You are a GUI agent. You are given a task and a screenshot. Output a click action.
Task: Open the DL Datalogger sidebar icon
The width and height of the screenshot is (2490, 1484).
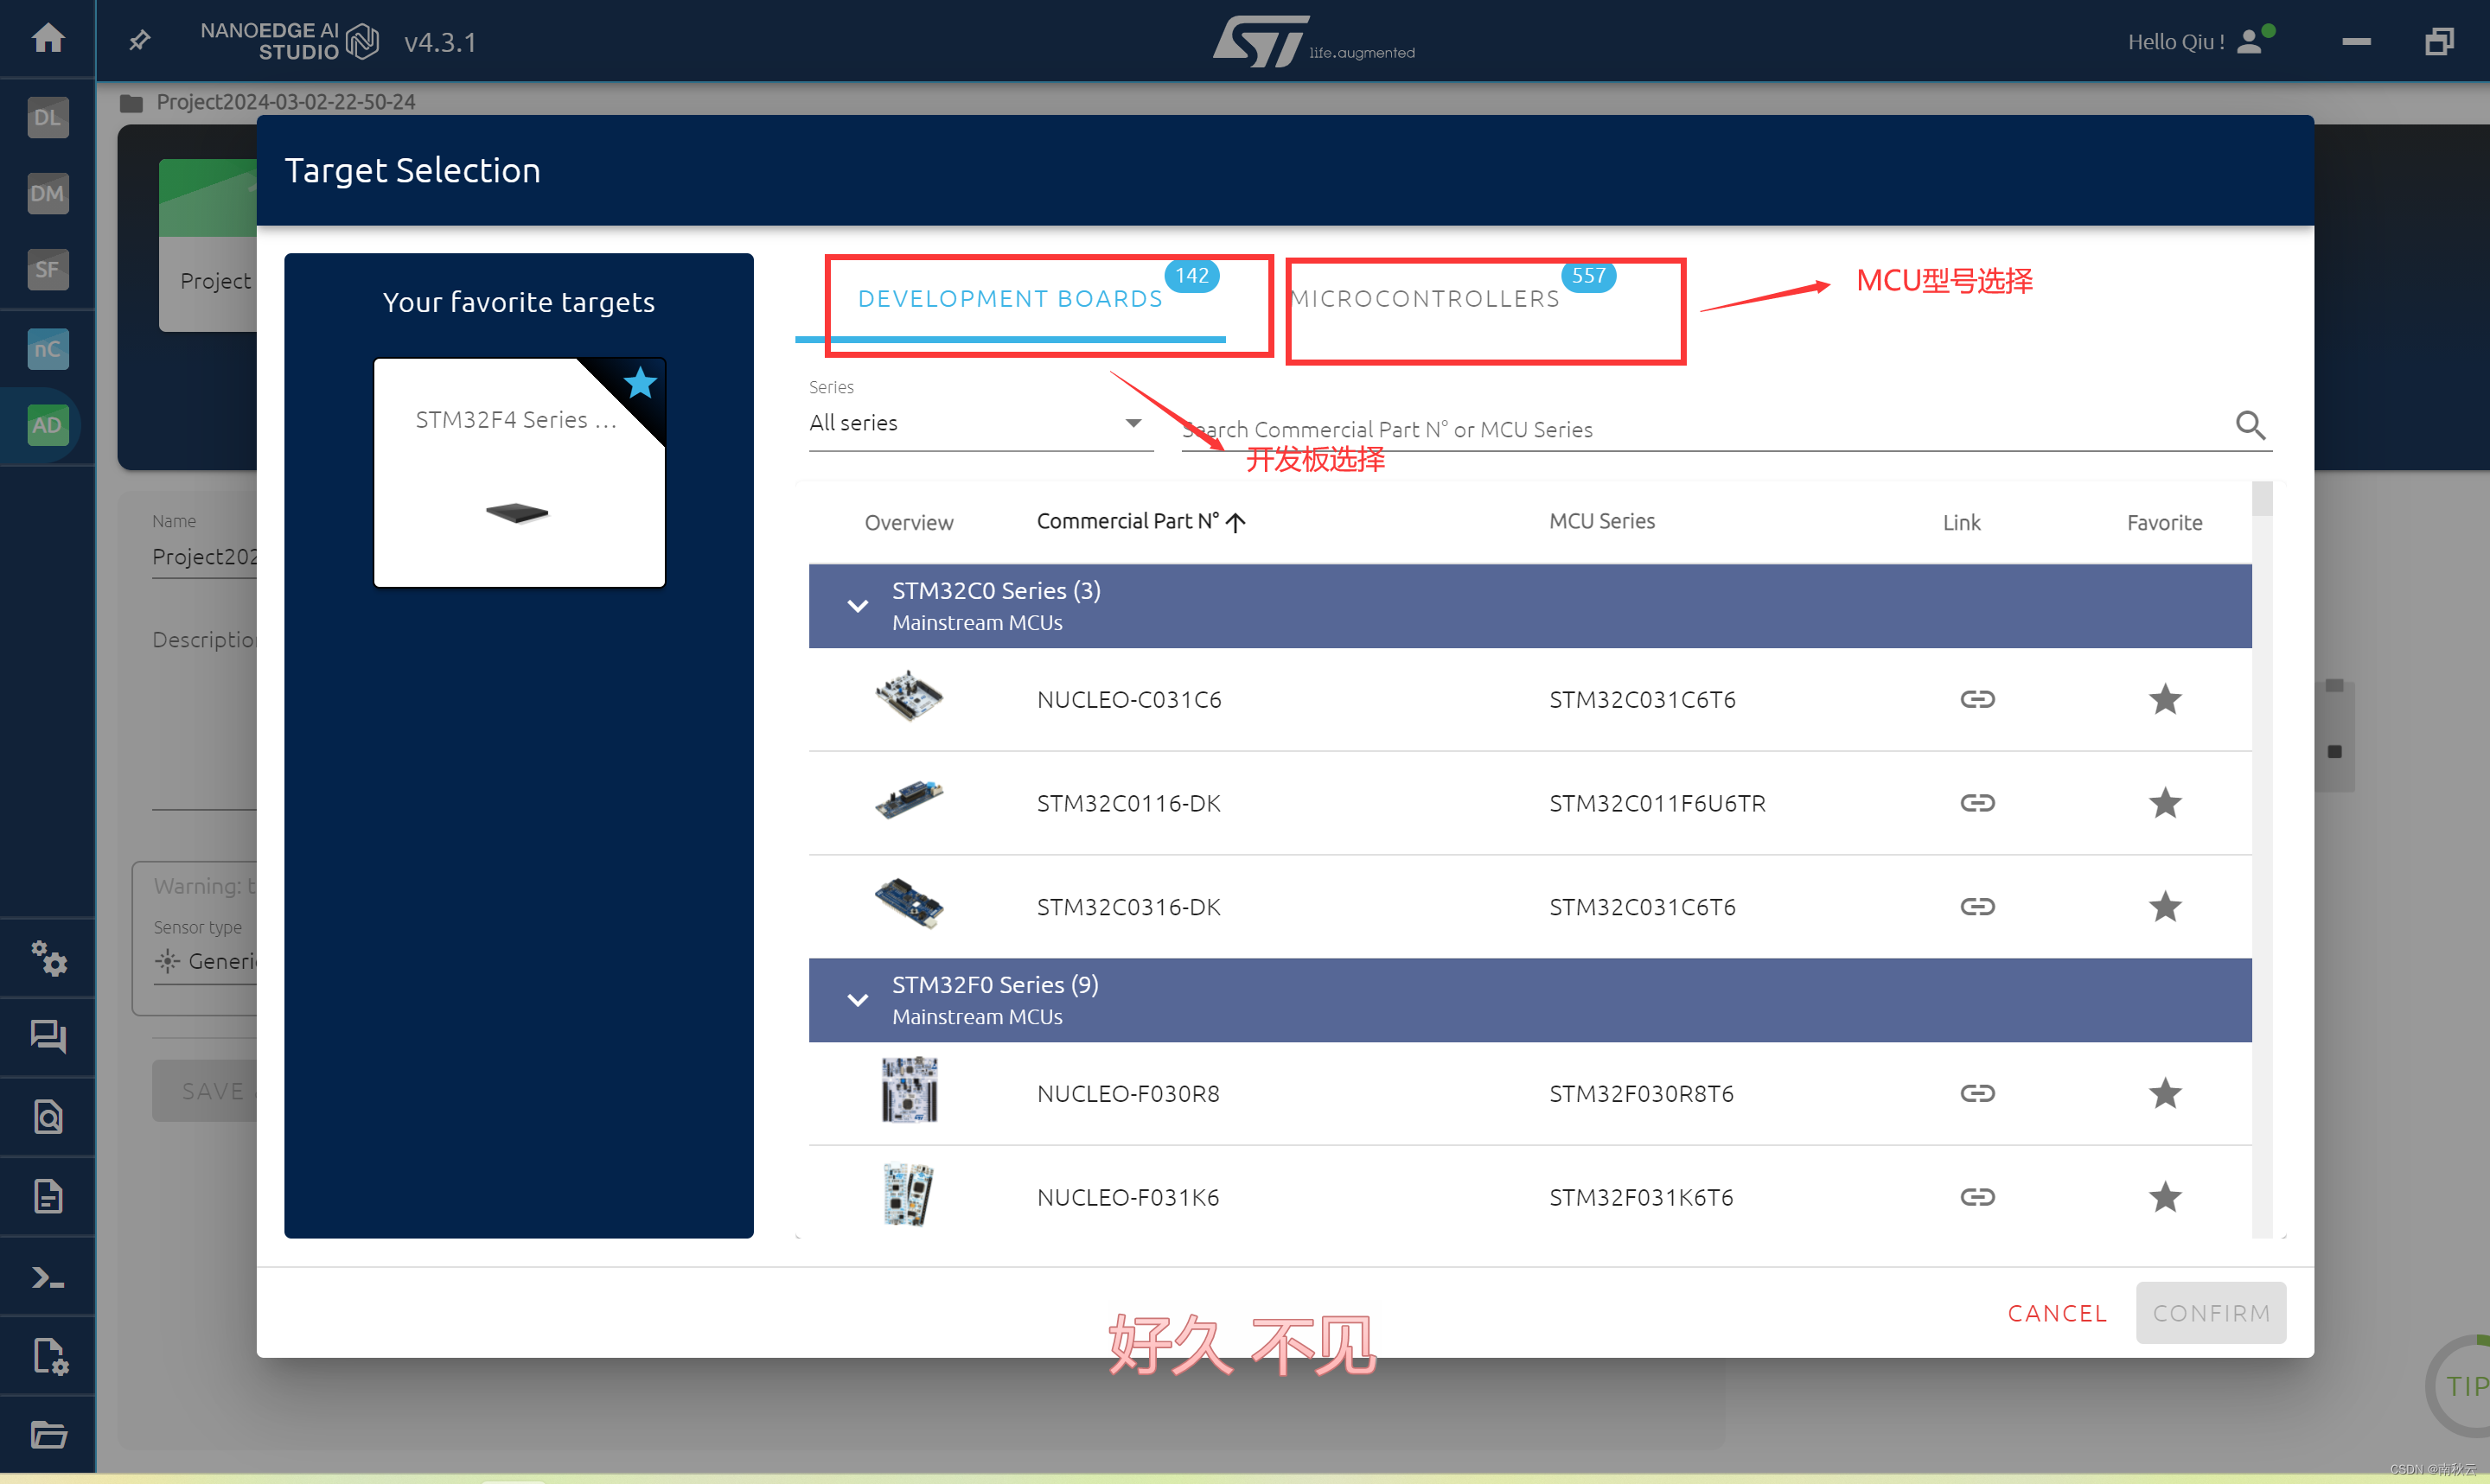point(47,117)
